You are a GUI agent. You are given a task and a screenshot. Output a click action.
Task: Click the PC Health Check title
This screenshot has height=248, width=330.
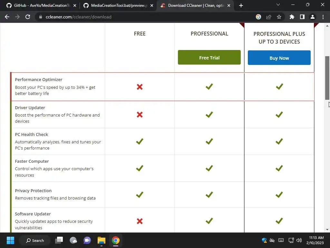tap(31, 134)
